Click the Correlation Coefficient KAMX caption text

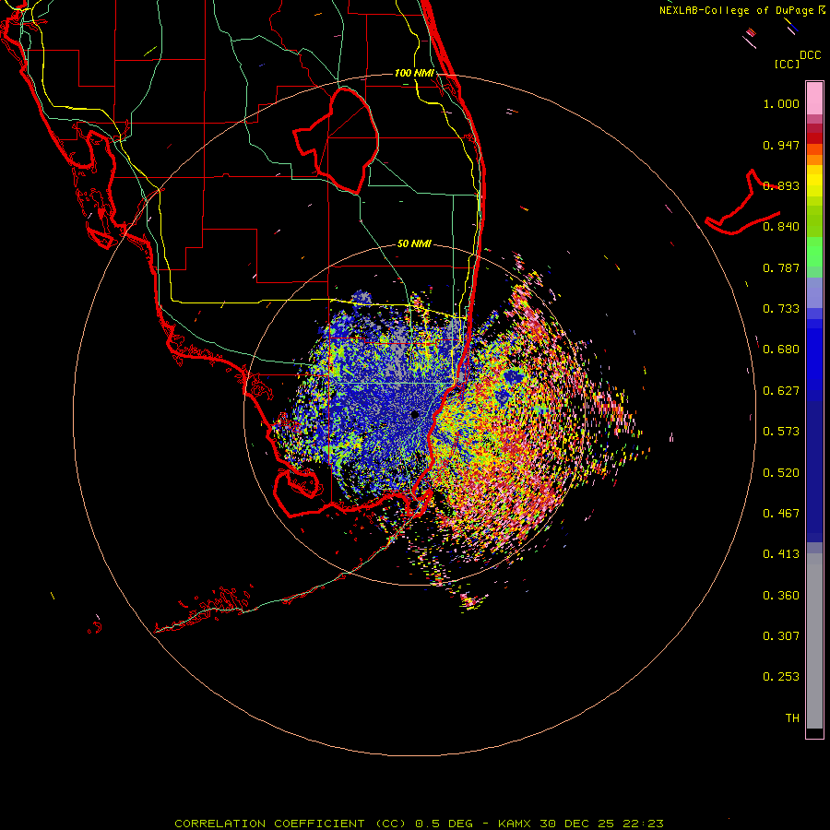(419, 824)
